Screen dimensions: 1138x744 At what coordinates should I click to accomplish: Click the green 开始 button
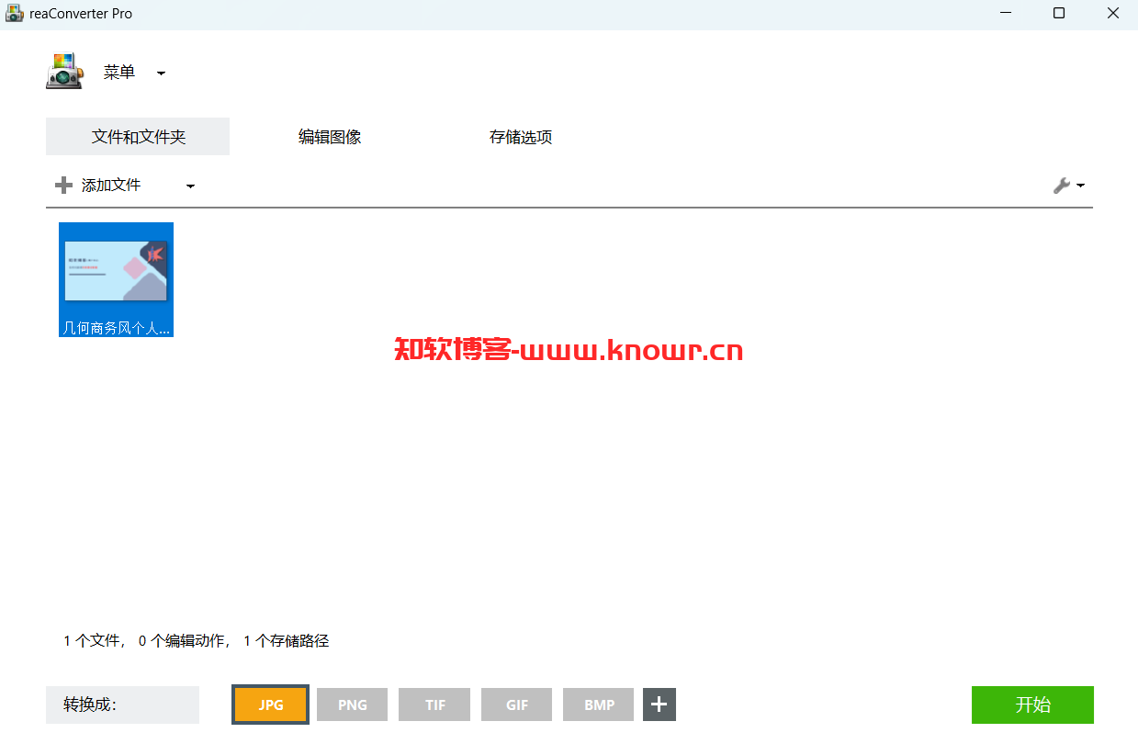[1032, 705]
